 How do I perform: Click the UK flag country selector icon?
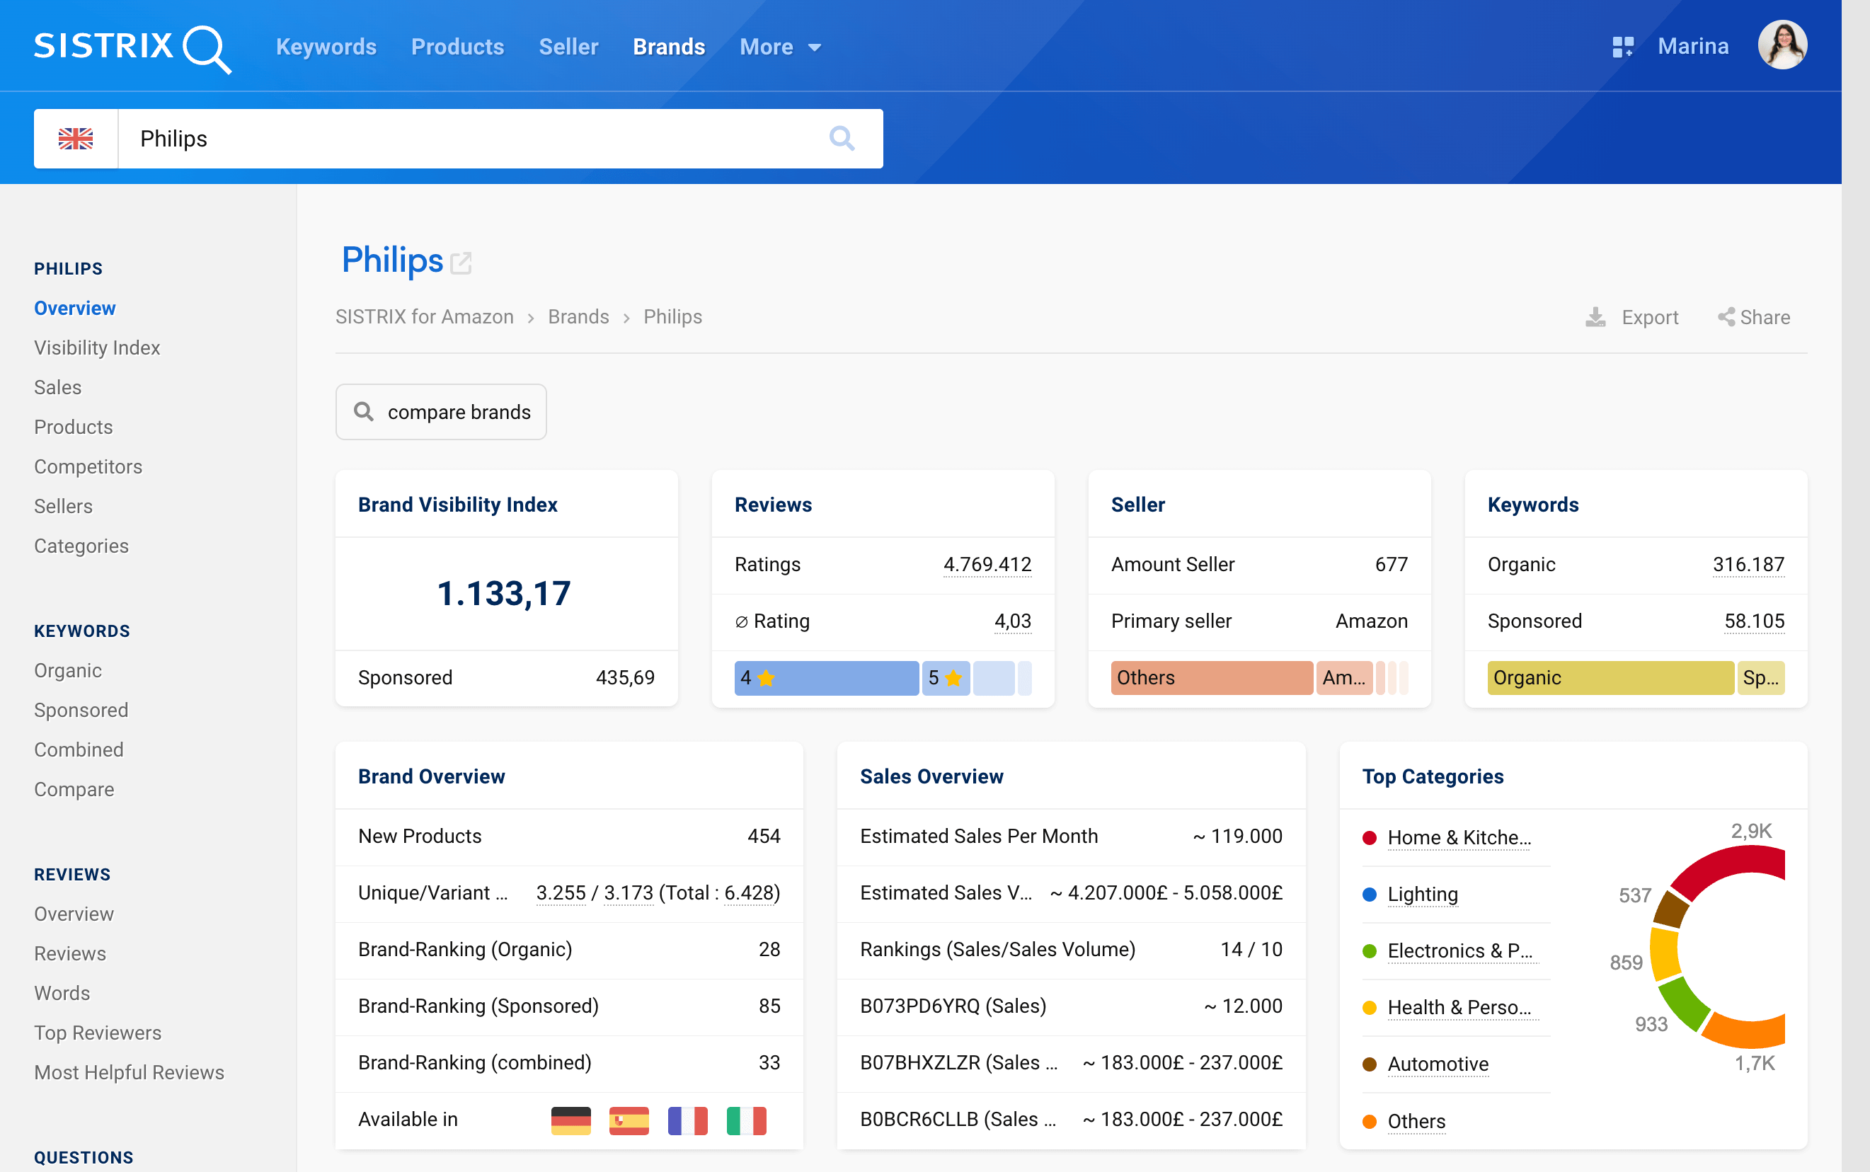click(76, 138)
